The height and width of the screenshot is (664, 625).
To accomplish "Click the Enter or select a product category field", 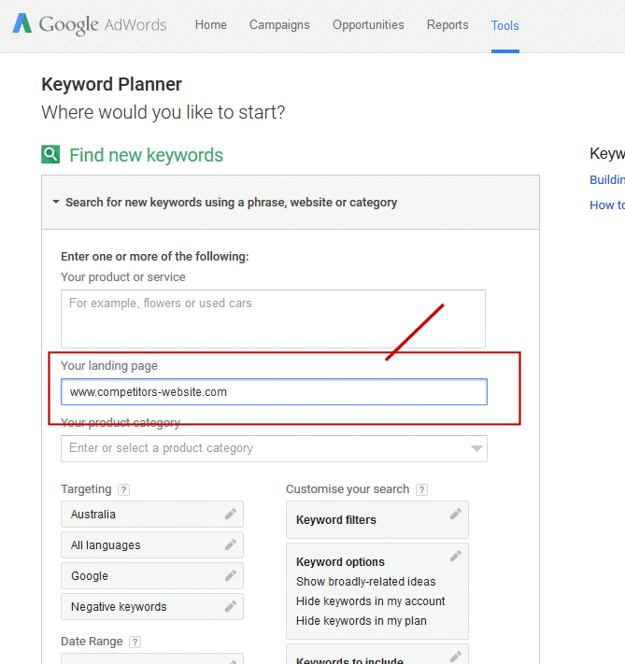I will coord(274,448).
